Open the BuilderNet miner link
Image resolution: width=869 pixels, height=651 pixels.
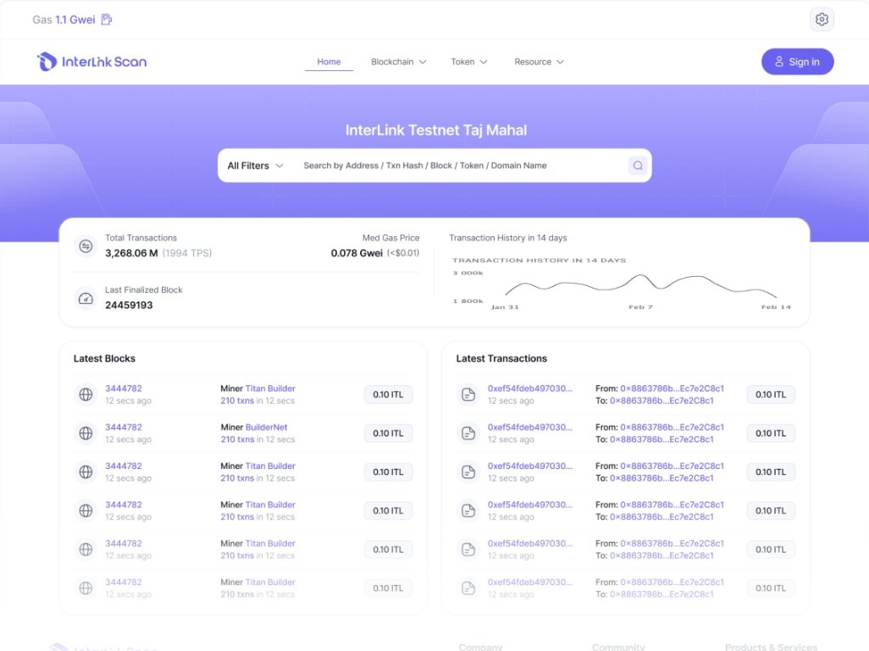tap(266, 428)
